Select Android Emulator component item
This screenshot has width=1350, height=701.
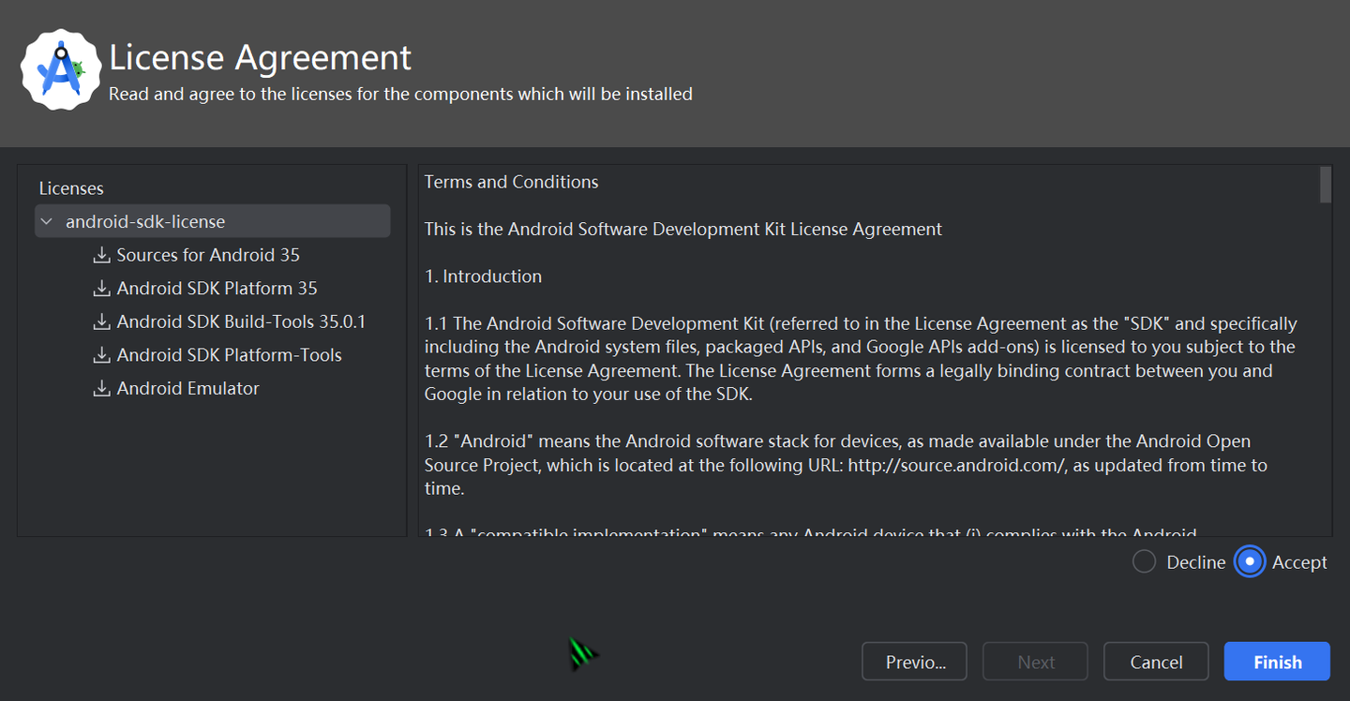(x=187, y=389)
